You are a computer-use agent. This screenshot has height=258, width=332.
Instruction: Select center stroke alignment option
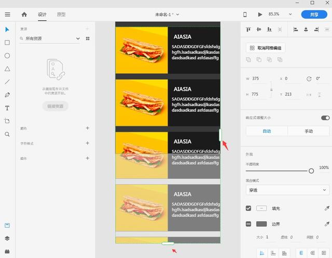(x=284, y=253)
